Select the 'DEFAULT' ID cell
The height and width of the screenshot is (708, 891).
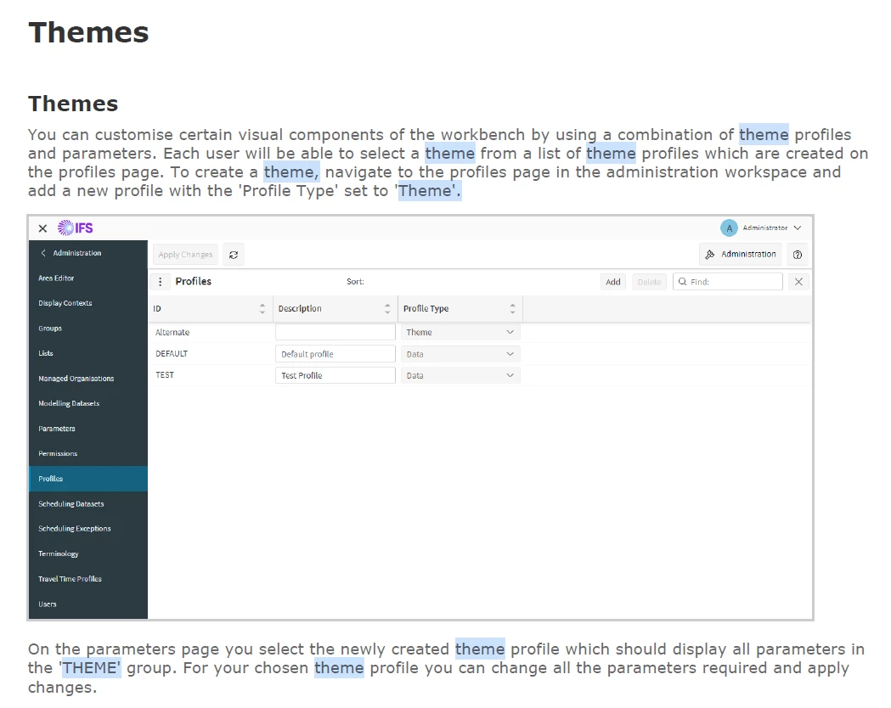[x=172, y=354]
